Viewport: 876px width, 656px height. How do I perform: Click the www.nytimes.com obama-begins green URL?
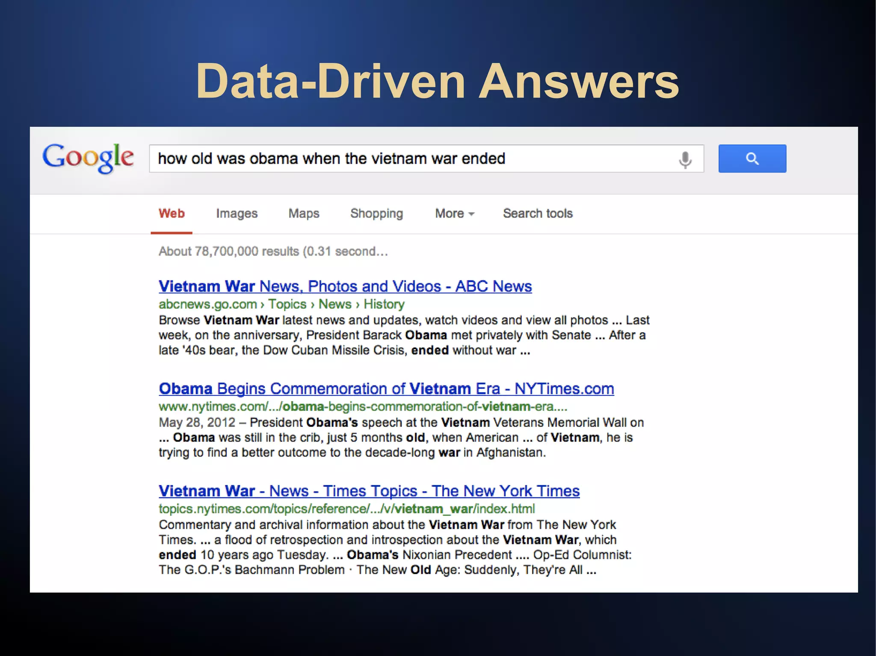[363, 406]
